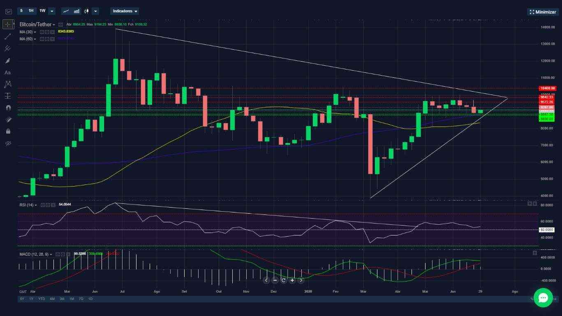Open the chat support bubble
The width and height of the screenshot is (562, 316).
(543, 298)
